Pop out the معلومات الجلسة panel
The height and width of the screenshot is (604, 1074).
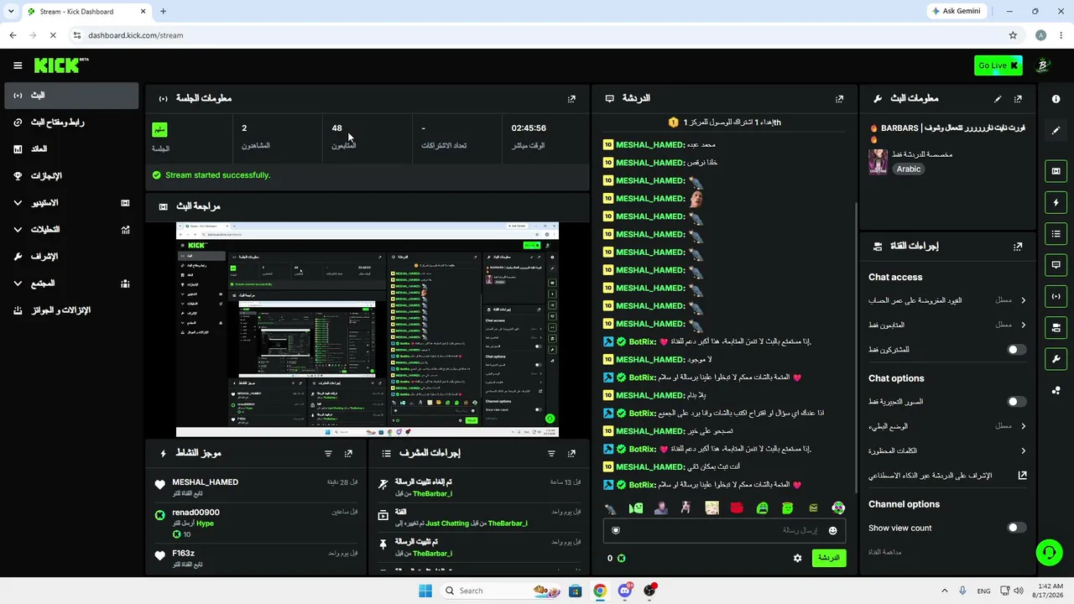(x=571, y=99)
